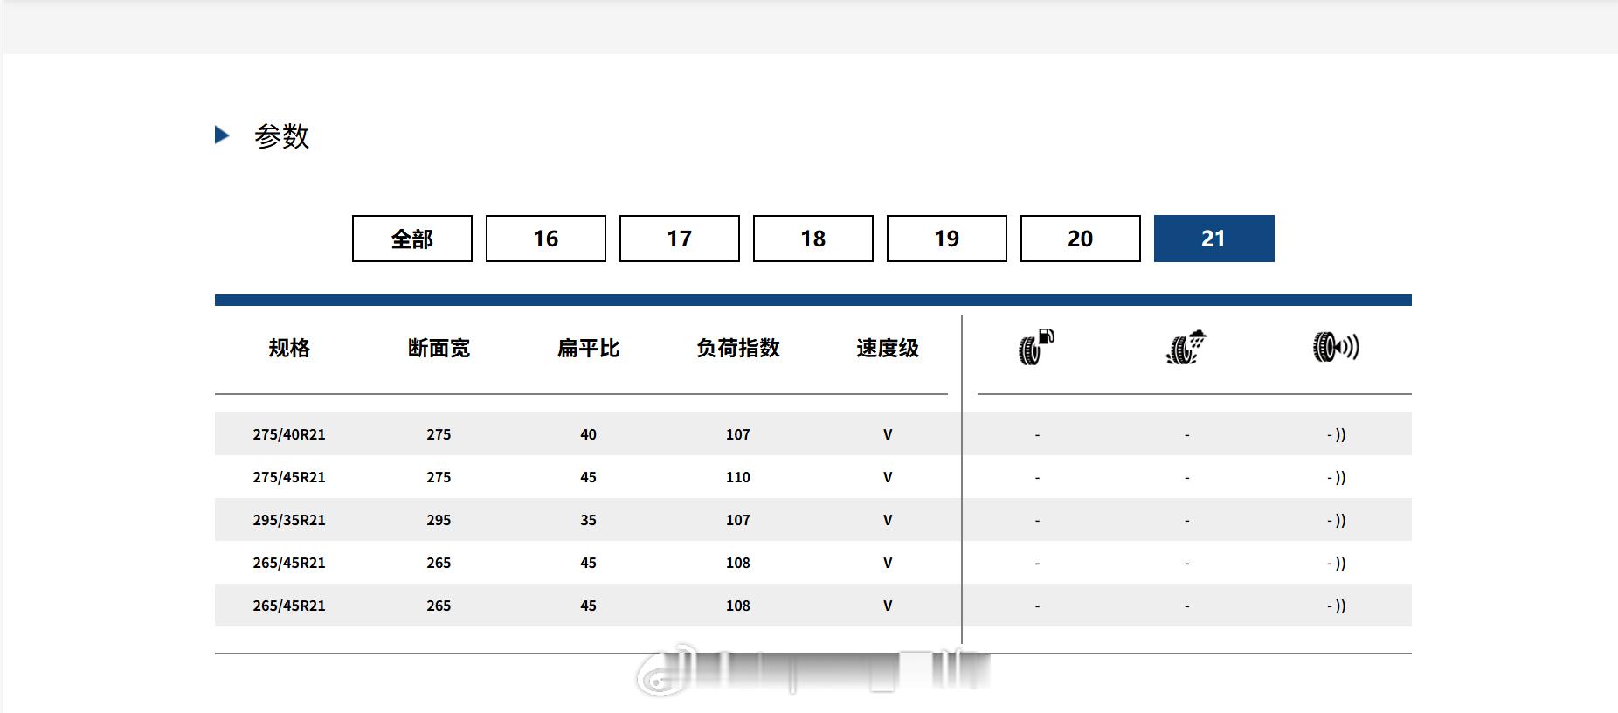Click speed rating V in 295/35R21 row
Viewport: 1618px width, 713px height.
[x=888, y=520]
